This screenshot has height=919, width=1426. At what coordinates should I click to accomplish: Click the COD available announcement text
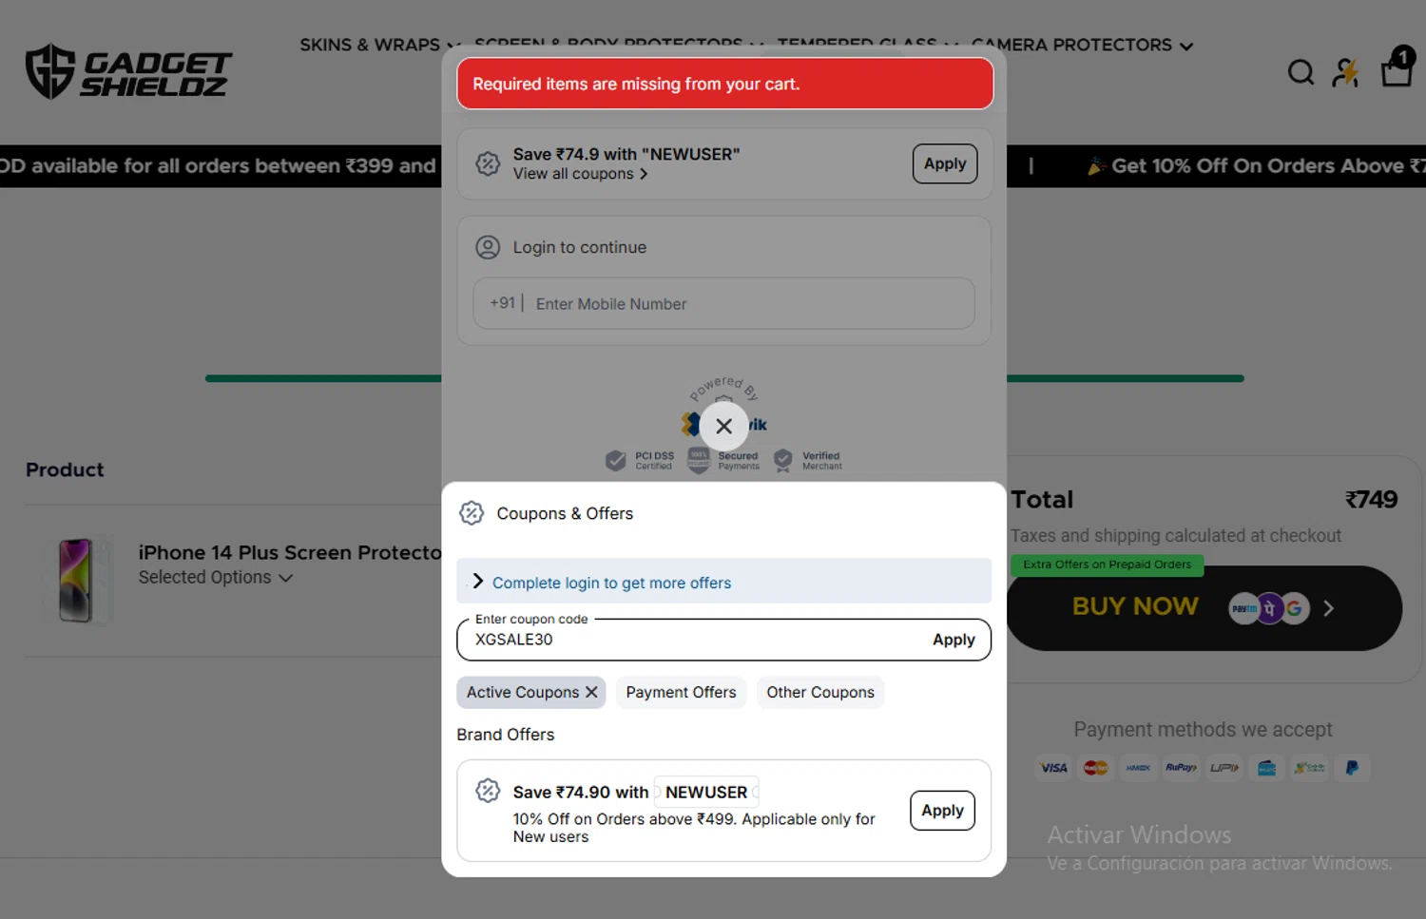click(x=219, y=165)
